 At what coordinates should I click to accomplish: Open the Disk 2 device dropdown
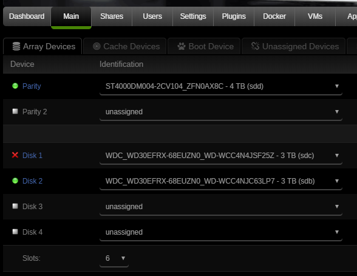pos(221,181)
